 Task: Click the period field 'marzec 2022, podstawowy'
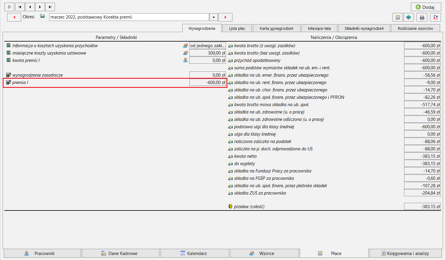[x=129, y=17]
